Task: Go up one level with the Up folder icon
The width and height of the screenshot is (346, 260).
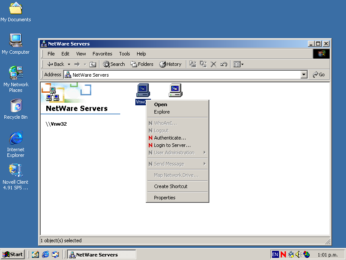Action: (93, 64)
